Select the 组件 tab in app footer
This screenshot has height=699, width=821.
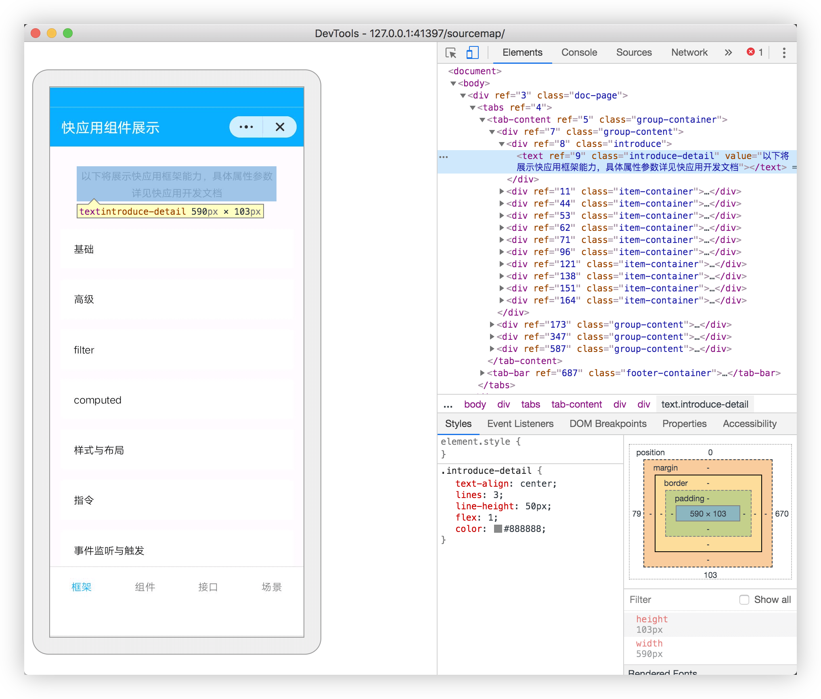[145, 587]
